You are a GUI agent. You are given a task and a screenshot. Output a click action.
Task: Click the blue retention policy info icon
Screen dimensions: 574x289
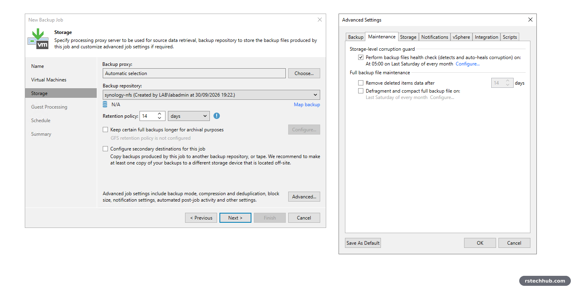(x=217, y=116)
